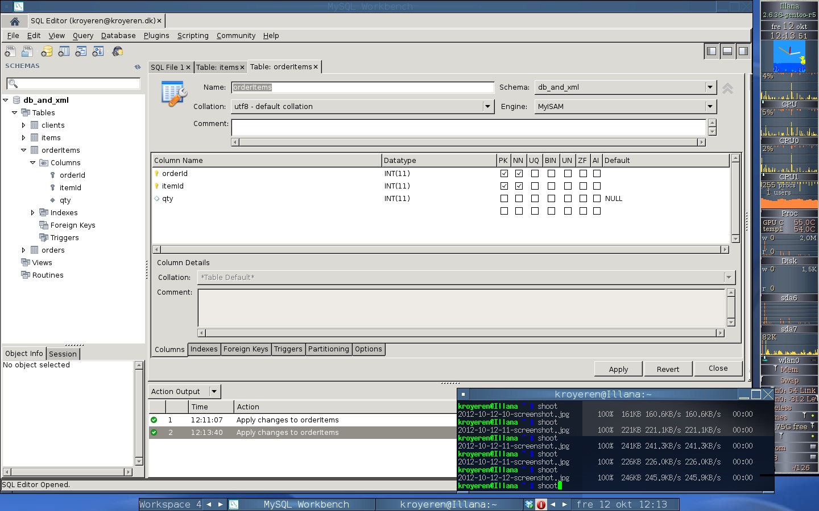Toggle the bottom output panel icon
Viewport: 819px width, 511px height.
pos(727,51)
